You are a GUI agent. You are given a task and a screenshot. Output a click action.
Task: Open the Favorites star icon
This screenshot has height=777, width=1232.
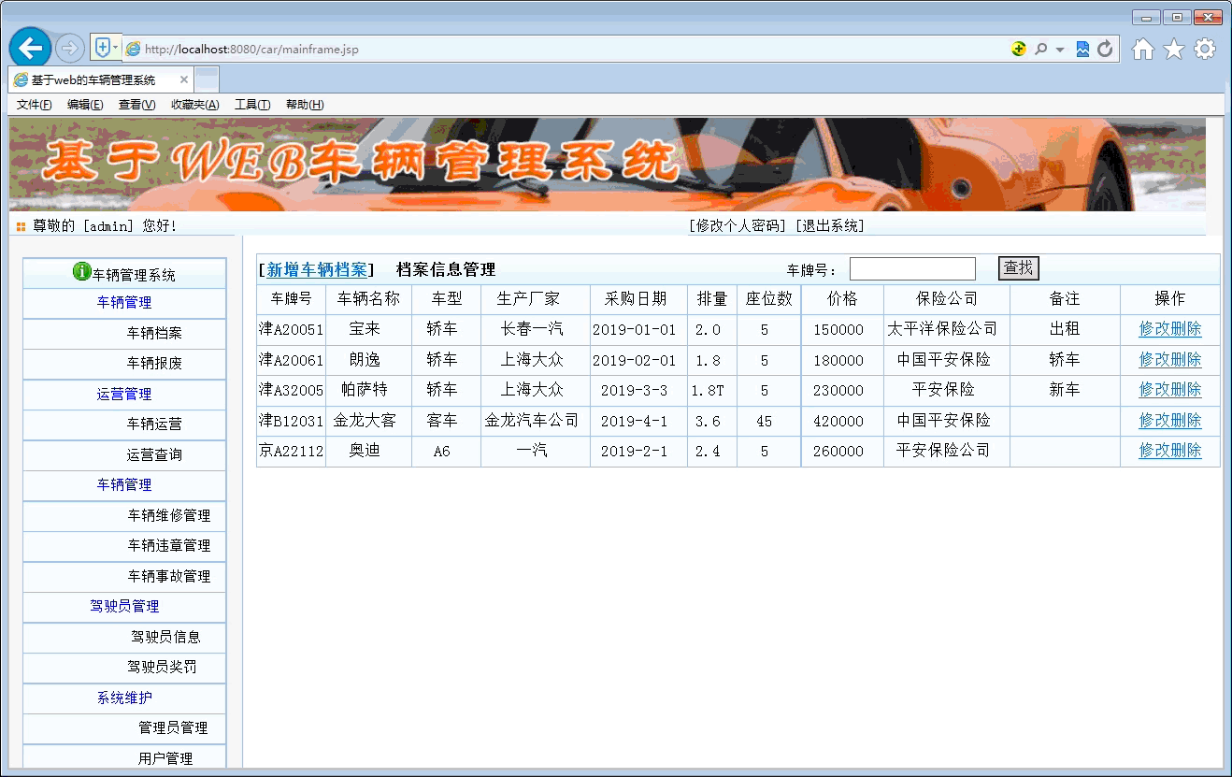[1174, 50]
